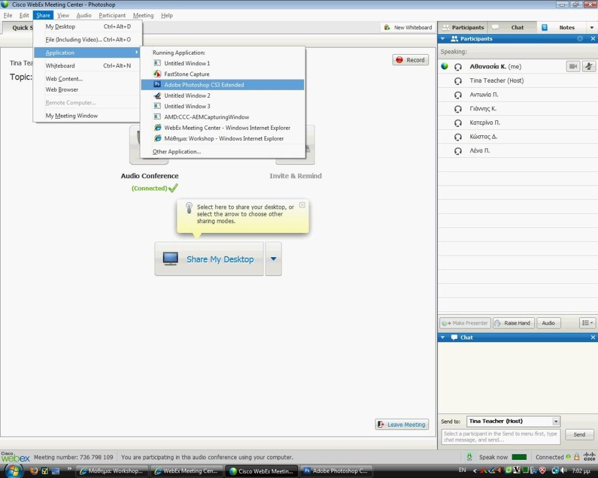Image resolution: width=598 pixels, height=478 pixels.
Task: Click the Record button
Action: pyautogui.click(x=410, y=60)
